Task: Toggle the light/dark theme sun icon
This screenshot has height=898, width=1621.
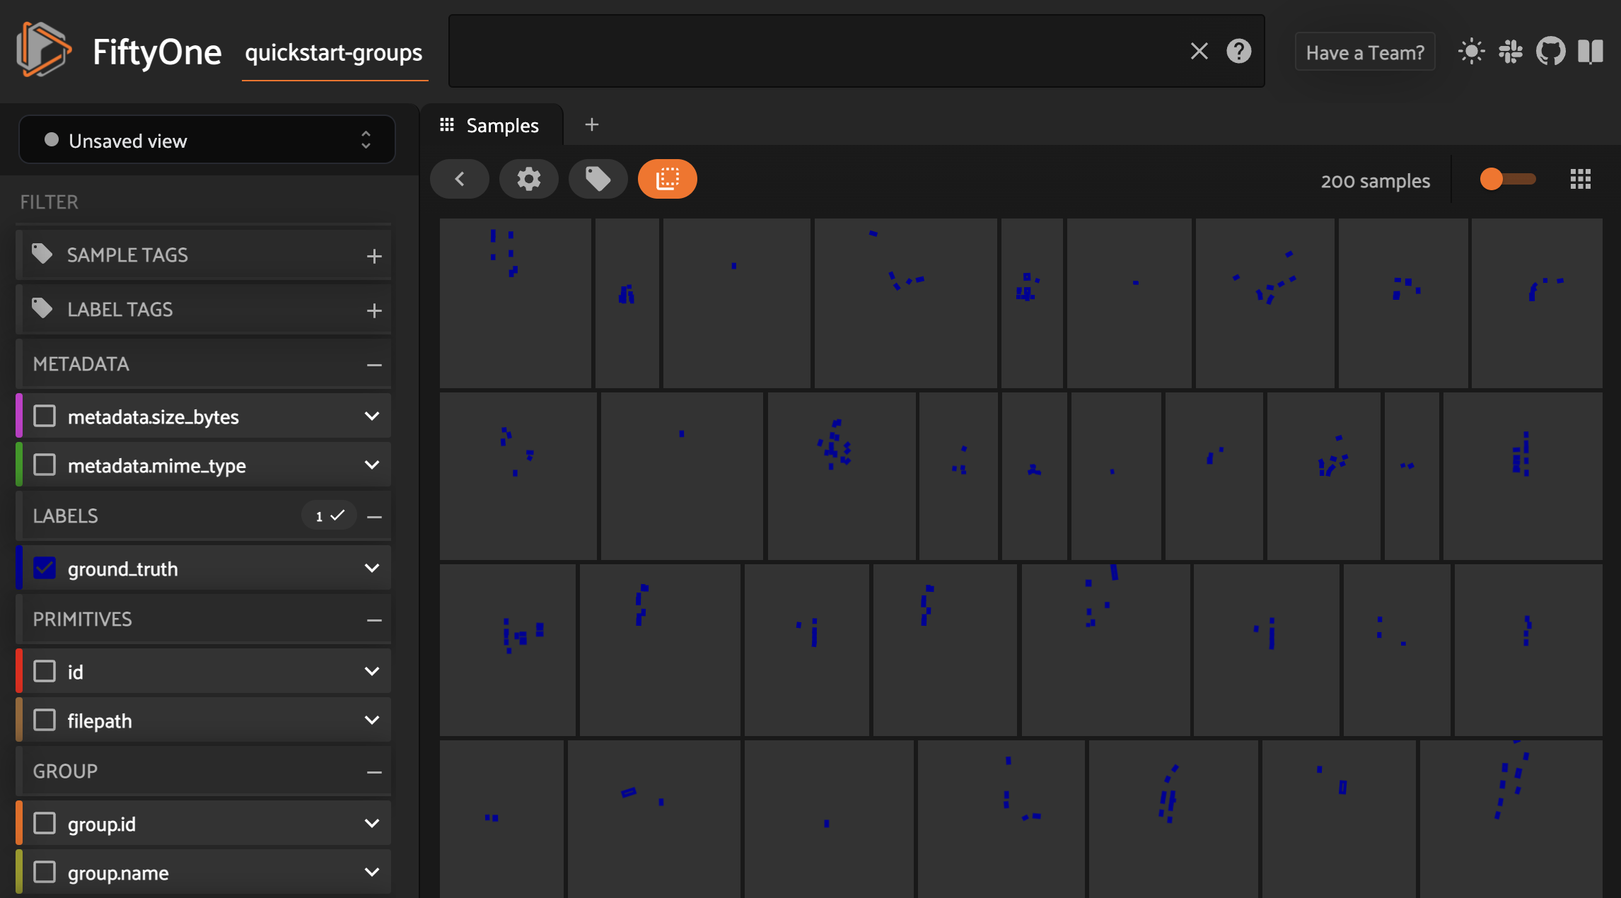Action: point(1471,51)
